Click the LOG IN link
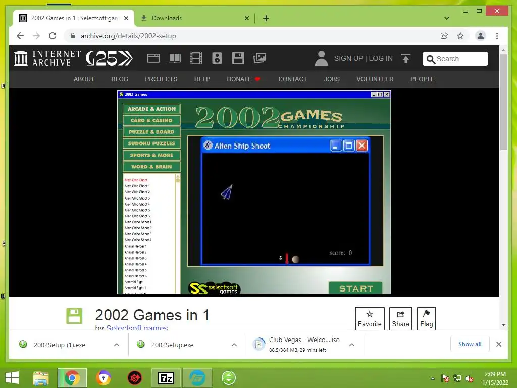This screenshot has height=388, width=517. click(381, 59)
